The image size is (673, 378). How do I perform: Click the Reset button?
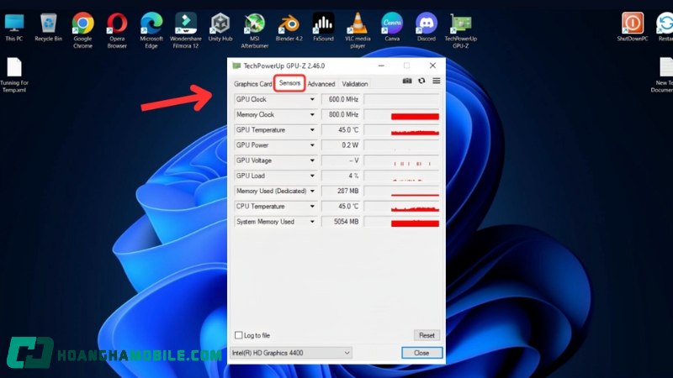[x=427, y=335]
